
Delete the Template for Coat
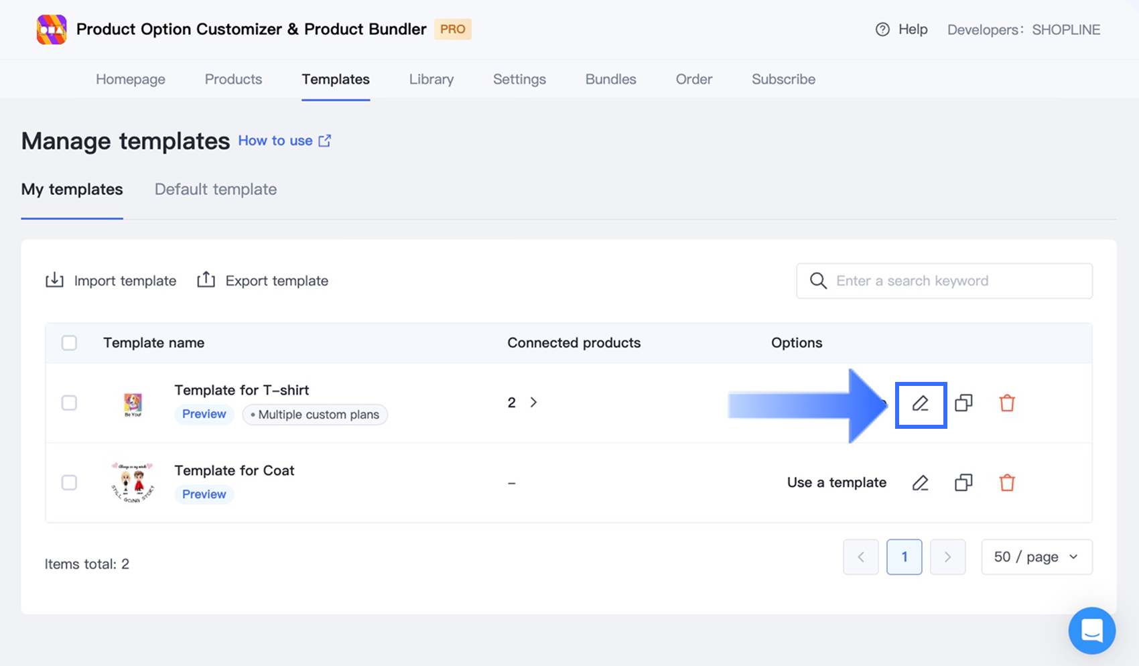(x=1007, y=483)
